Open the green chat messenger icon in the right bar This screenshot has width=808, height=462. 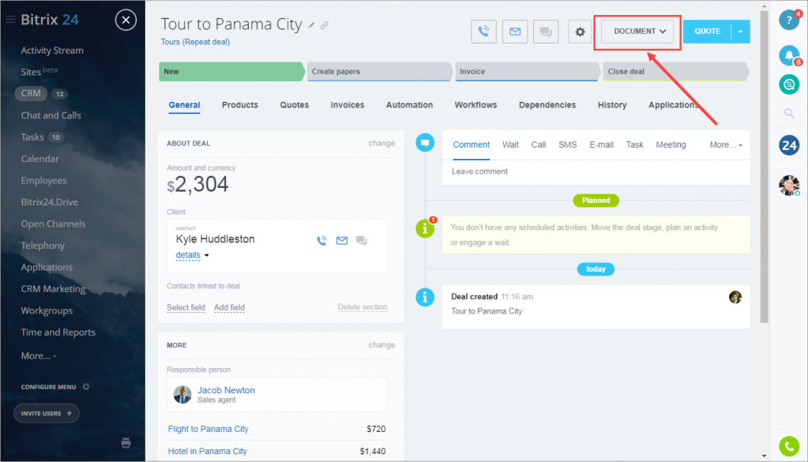coord(789,84)
